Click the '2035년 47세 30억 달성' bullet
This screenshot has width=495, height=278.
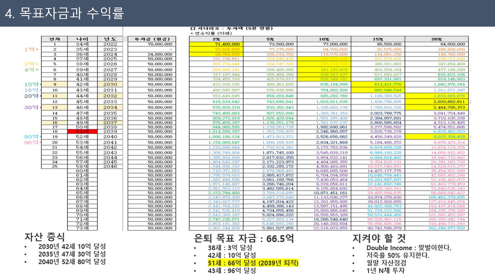tap(72, 254)
